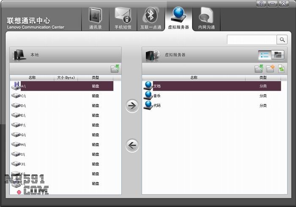296x207 pixels.
Task: Click virtual server go-up folder icon
Action: click(259, 69)
